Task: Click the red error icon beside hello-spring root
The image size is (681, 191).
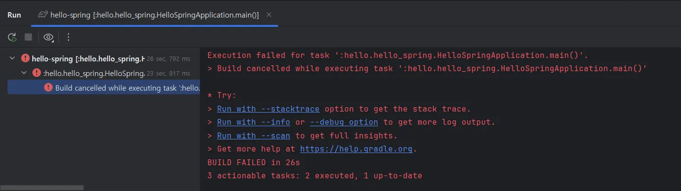Action: (x=25, y=58)
